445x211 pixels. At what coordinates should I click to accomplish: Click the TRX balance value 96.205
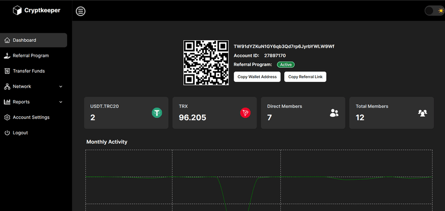pyautogui.click(x=192, y=118)
